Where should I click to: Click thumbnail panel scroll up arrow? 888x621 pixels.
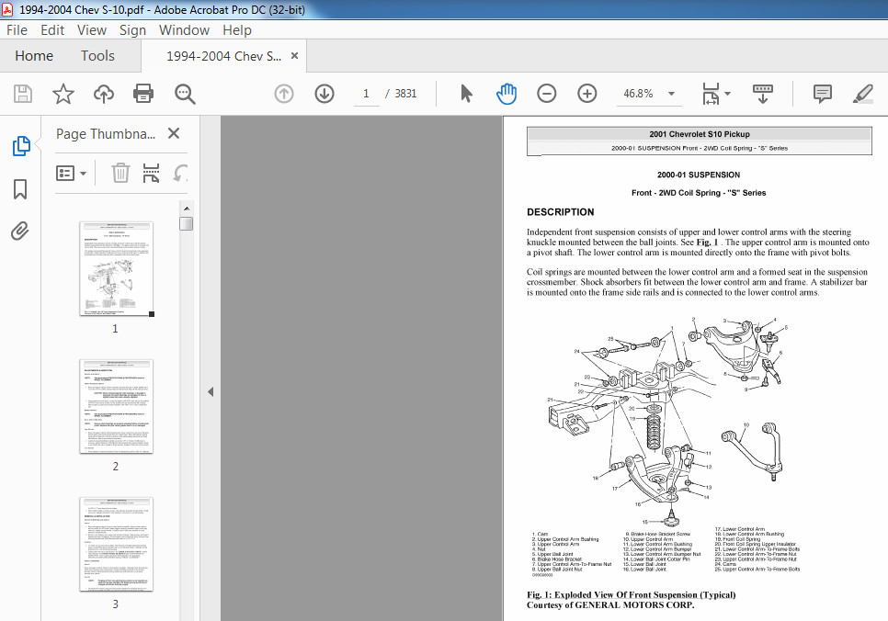pyautogui.click(x=187, y=209)
